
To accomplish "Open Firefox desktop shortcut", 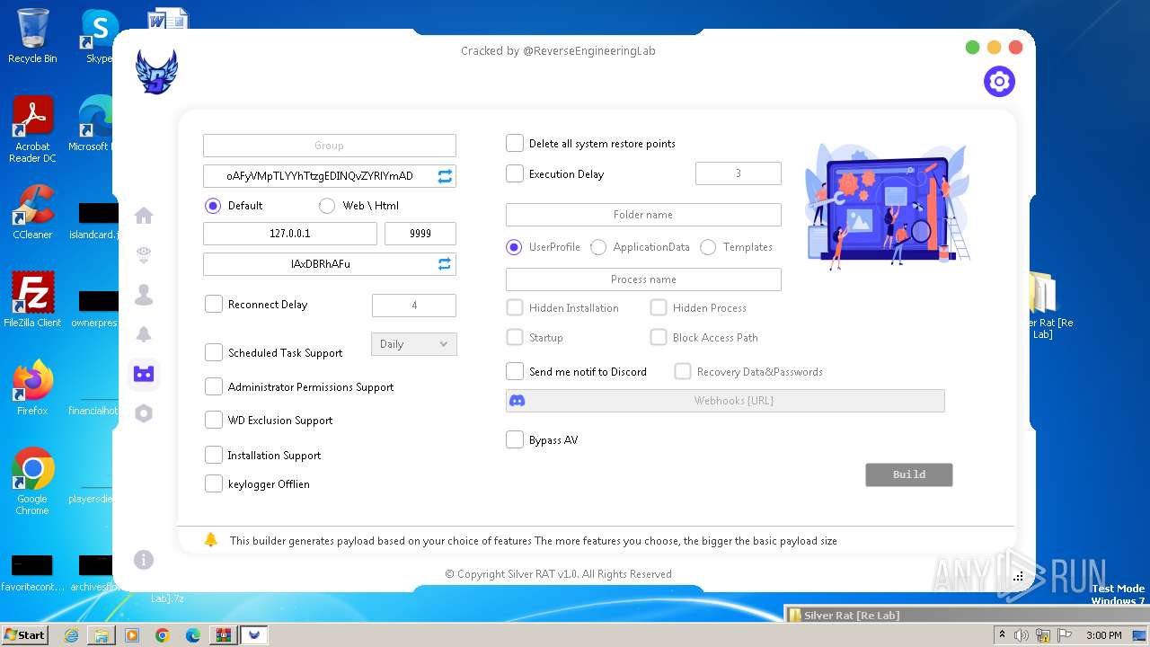I will [x=32, y=388].
